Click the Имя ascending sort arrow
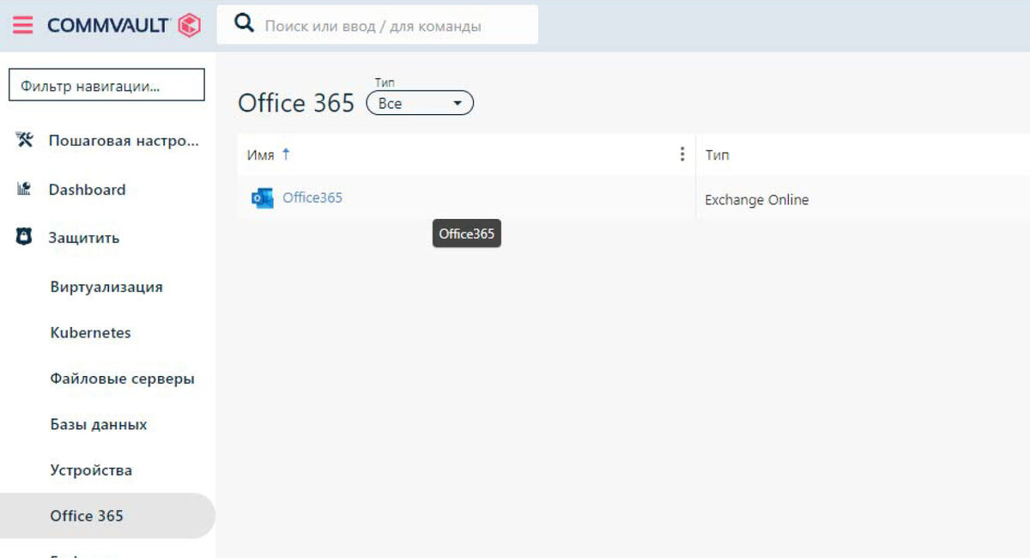1030x558 pixels. coord(286,154)
